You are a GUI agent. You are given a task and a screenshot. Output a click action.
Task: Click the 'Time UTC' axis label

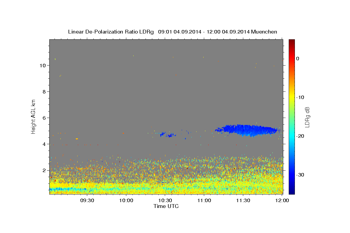click(166, 206)
